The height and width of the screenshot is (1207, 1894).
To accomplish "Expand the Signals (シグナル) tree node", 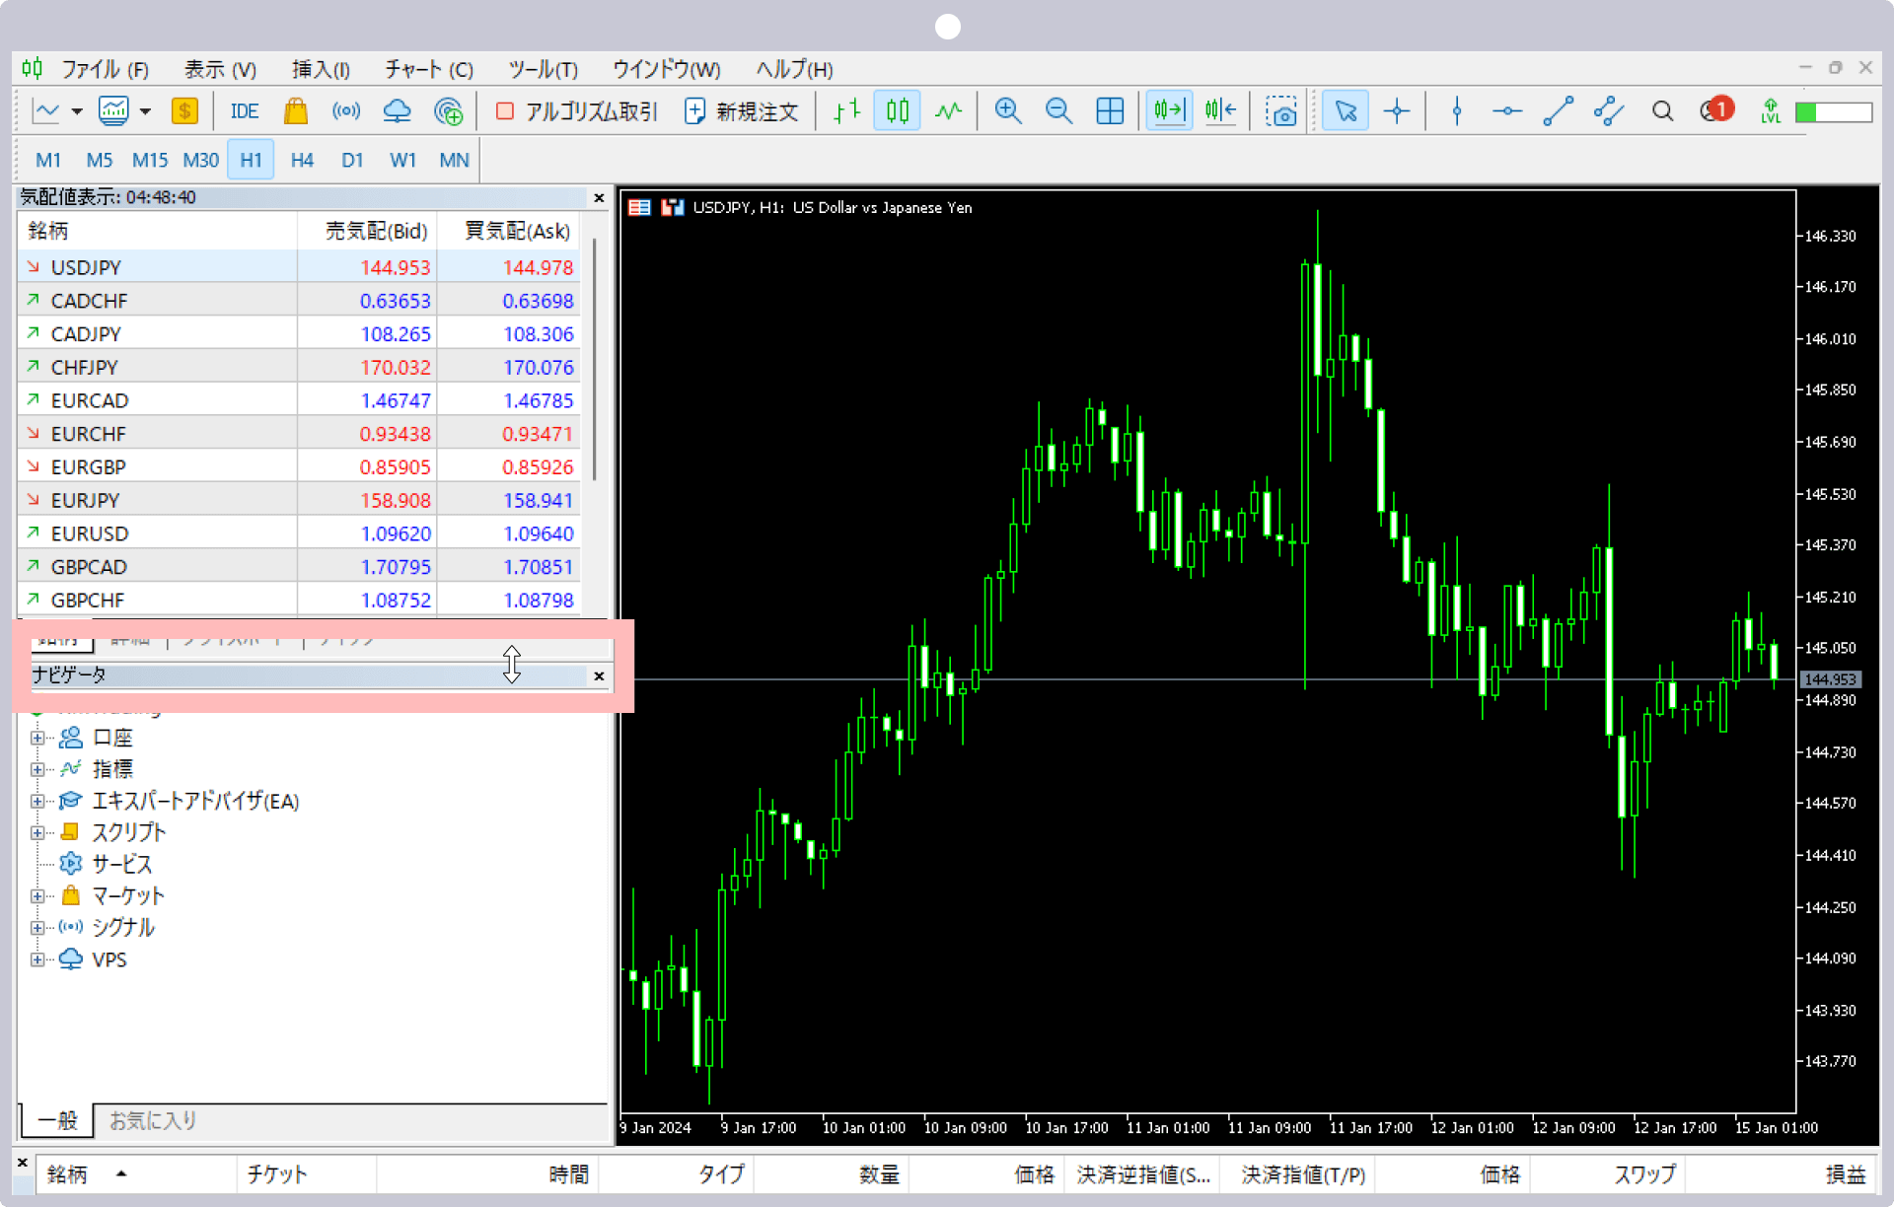I will point(37,927).
